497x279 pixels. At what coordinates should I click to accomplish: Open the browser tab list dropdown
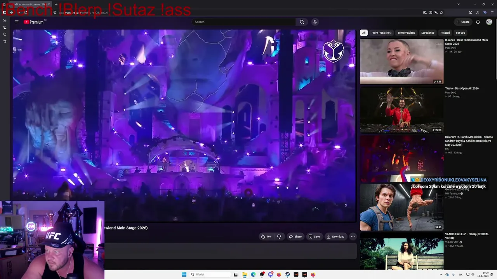point(459,4)
